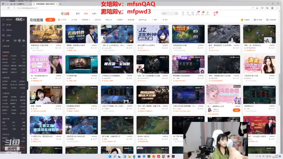283x159 pixels.
Task: Open the 首页 tab in the header
Action: [x=78, y=13]
